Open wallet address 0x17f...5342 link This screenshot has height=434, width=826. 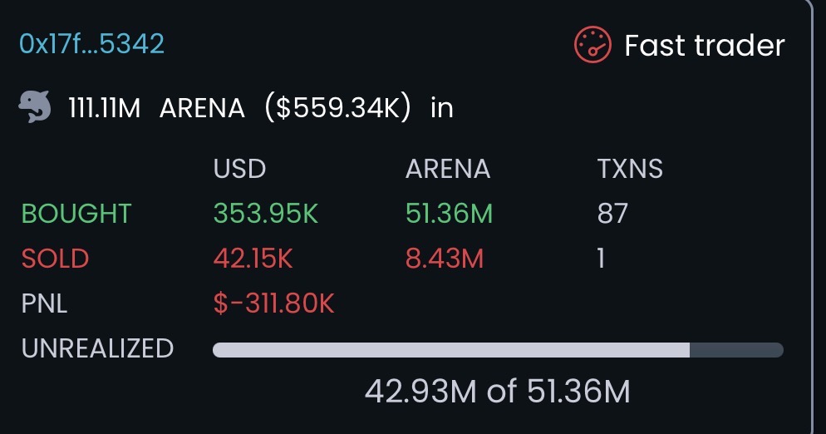tap(91, 44)
